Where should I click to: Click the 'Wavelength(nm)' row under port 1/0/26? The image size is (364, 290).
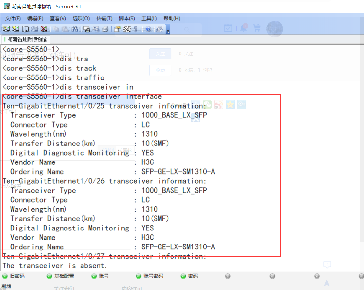pyautogui.click(x=84, y=209)
